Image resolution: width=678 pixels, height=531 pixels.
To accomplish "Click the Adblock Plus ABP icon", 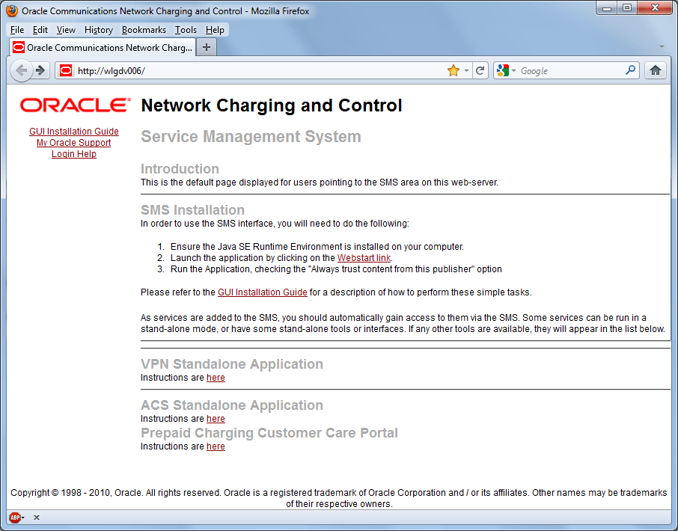I will point(15,518).
